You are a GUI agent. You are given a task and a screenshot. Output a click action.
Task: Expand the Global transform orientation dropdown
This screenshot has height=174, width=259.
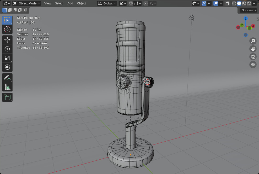pos(107,3)
